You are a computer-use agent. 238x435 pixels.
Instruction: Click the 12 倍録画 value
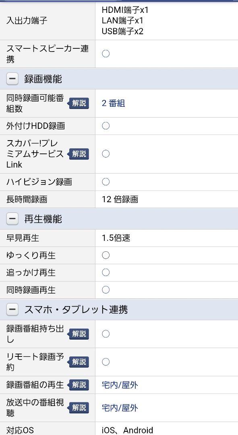[x=120, y=199]
